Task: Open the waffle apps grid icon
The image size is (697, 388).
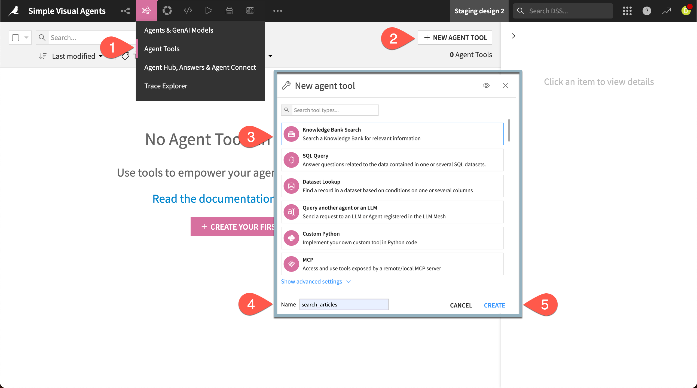Action: point(627,11)
